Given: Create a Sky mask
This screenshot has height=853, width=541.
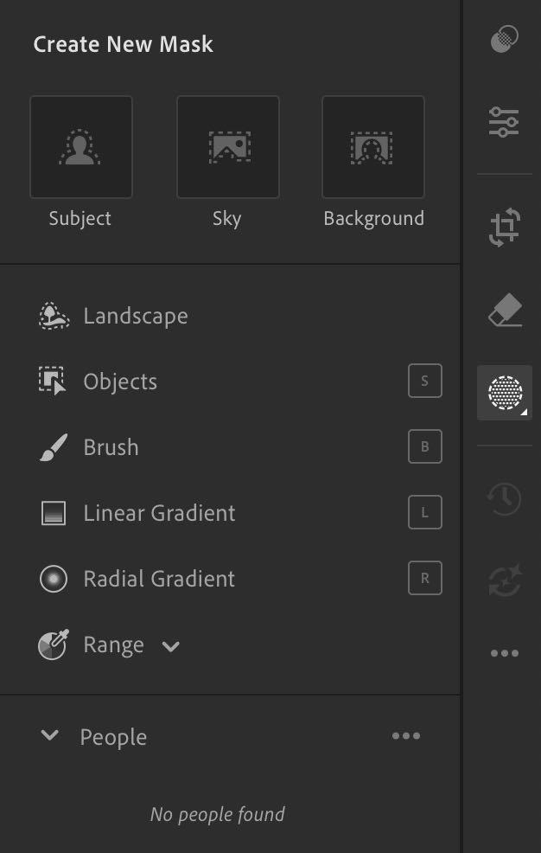Looking at the screenshot, I should coord(228,147).
